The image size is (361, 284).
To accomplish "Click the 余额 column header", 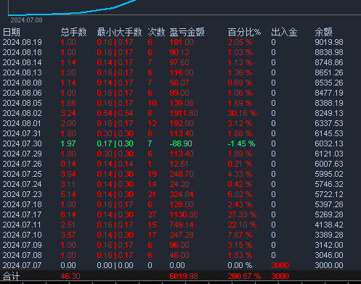I will pos(324,32).
